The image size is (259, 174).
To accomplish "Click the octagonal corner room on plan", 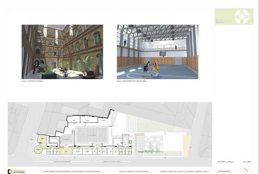I will point(38,149).
